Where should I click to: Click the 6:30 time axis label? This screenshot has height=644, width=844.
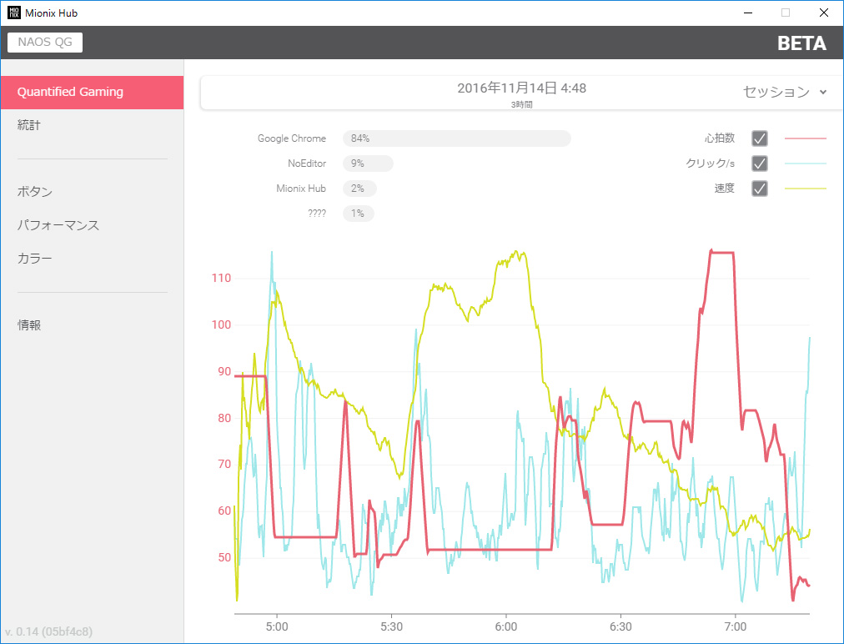click(x=620, y=626)
